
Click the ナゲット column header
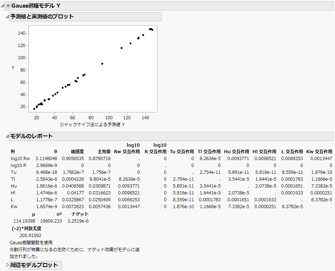pyautogui.click(x=80, y=214)
